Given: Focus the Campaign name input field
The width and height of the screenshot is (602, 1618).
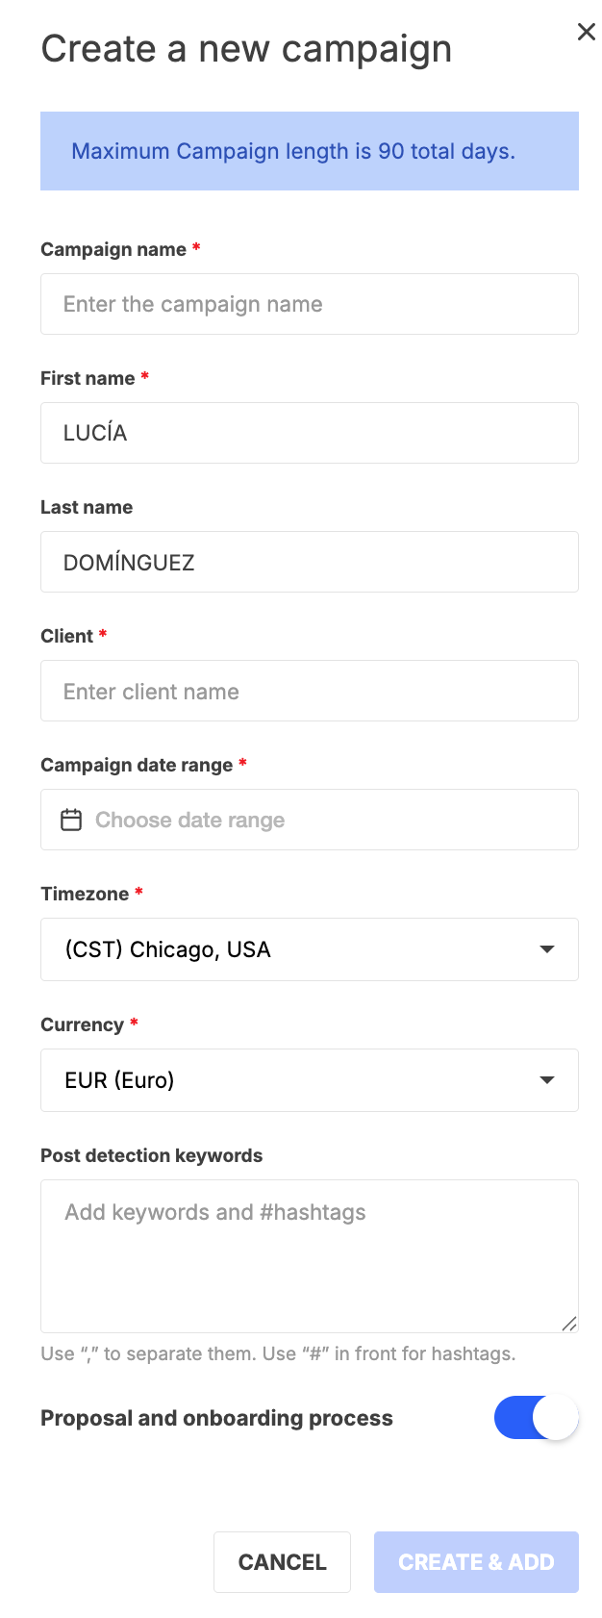Looking at the screenshot, I should coord(310,304).
